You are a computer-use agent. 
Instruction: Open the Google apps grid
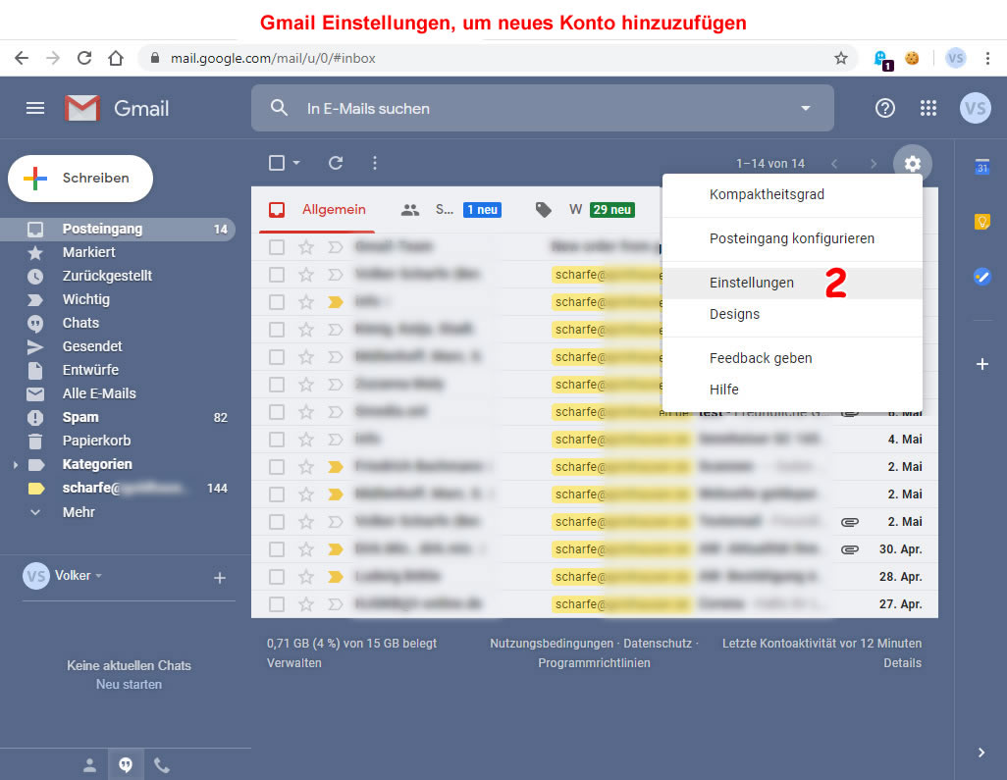[x=928, y=108]
